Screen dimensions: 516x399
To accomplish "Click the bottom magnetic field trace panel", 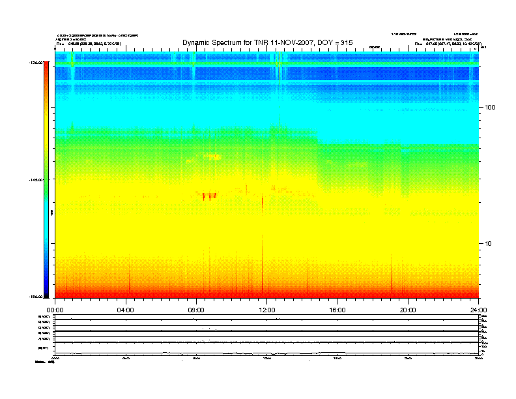I will click(x=266, y=349).
